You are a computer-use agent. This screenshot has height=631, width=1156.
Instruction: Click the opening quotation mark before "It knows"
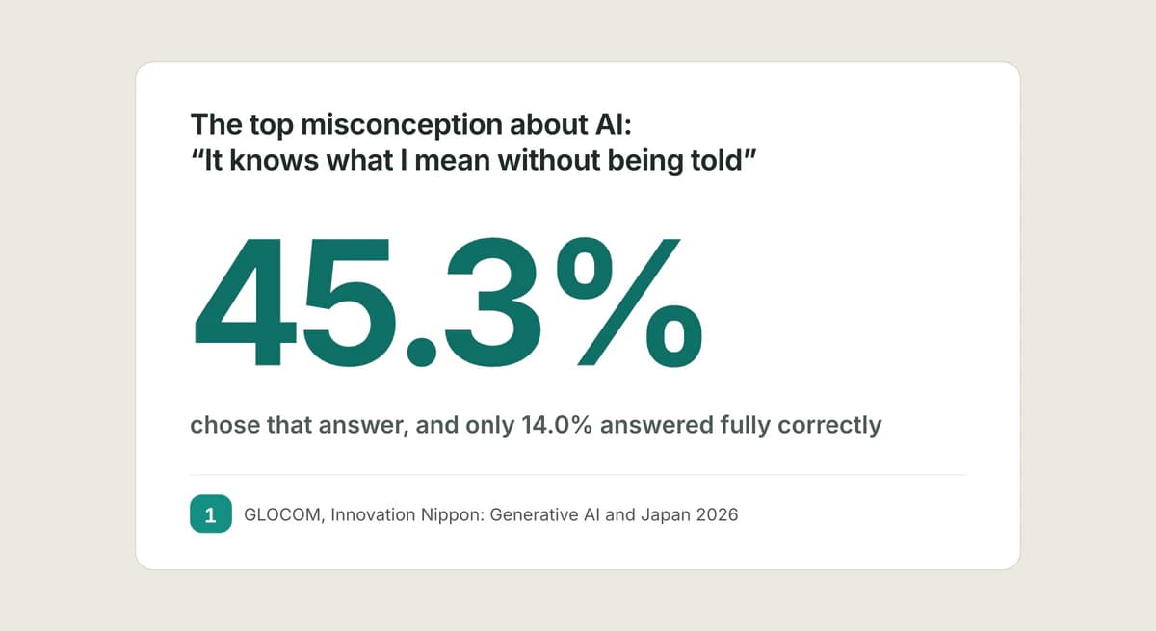pos(197,152)
